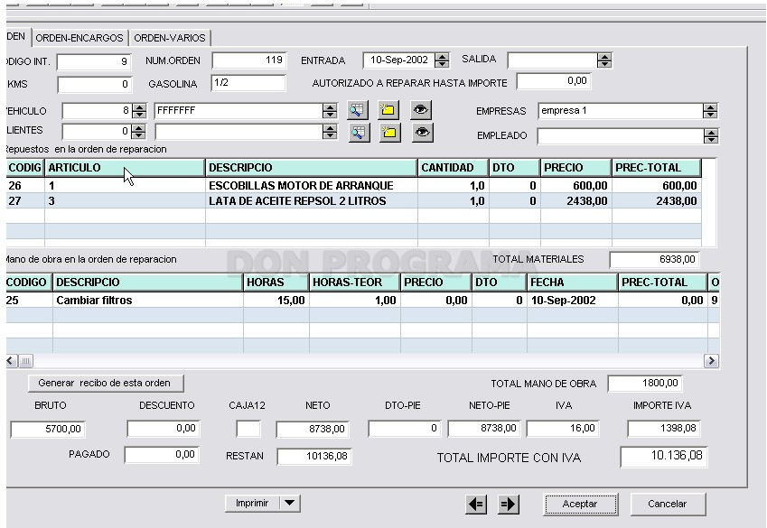Open the FFFFFFF vehicle name dropdown
767x528 pixels.
tap(330, 111)
